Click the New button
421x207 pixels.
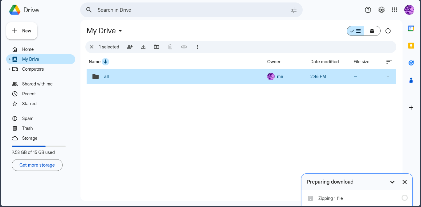point(22,31)
